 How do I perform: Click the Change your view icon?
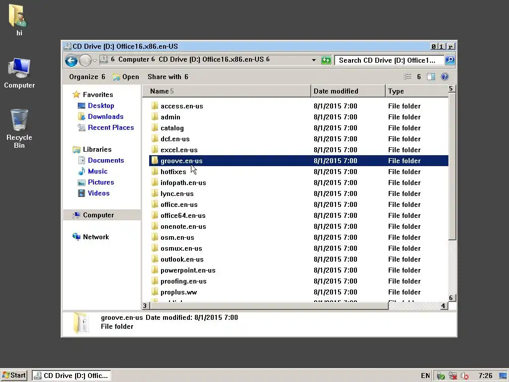coord(408,77)
